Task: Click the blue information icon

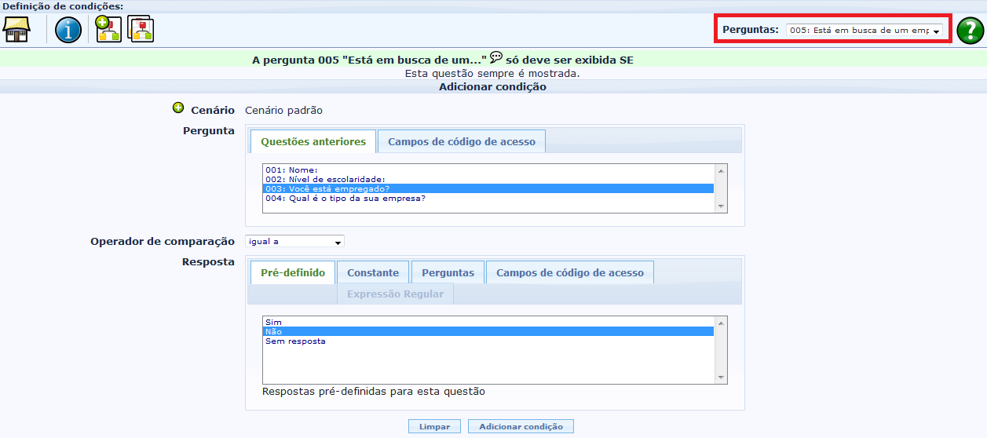Action: 68,30
